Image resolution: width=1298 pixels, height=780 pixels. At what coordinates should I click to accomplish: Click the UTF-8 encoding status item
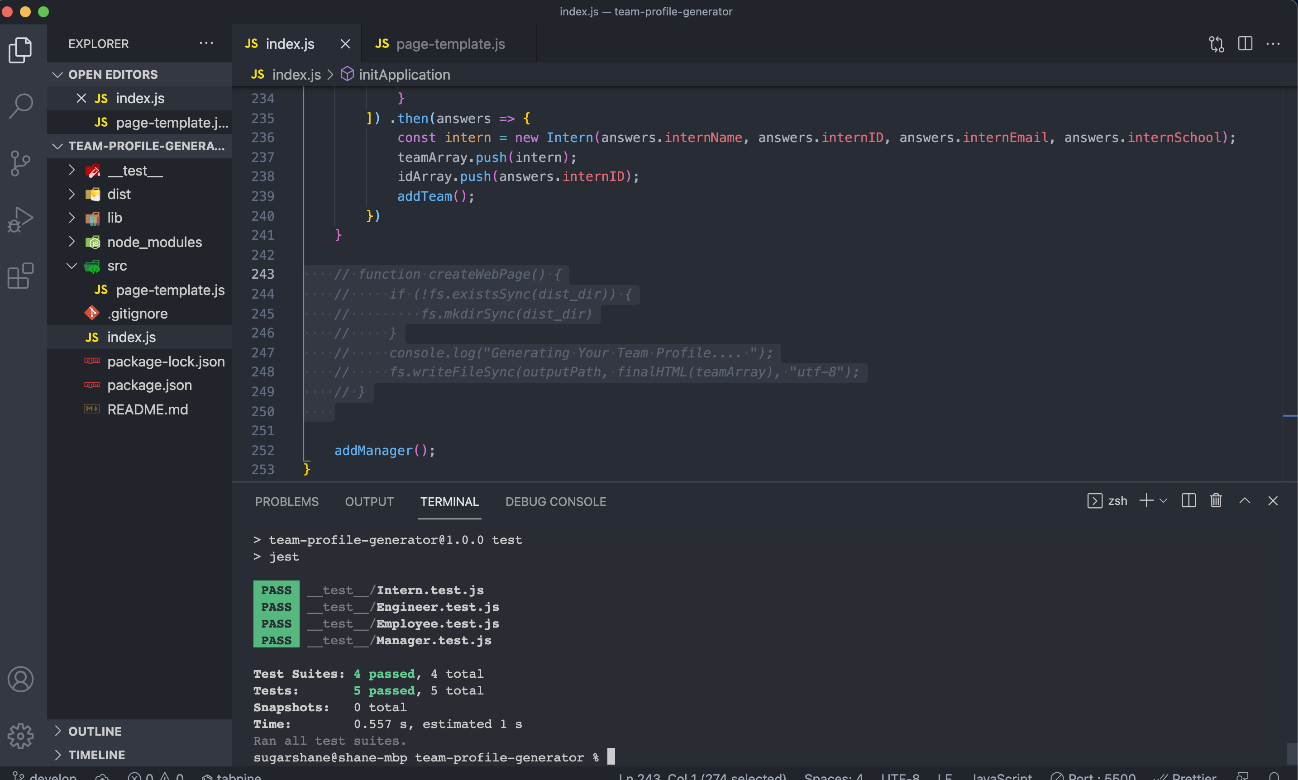pyautogui.click(x=900, y=776)
